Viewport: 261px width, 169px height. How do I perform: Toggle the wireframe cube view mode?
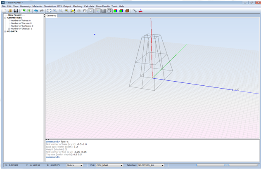click(x=109, y=11)
